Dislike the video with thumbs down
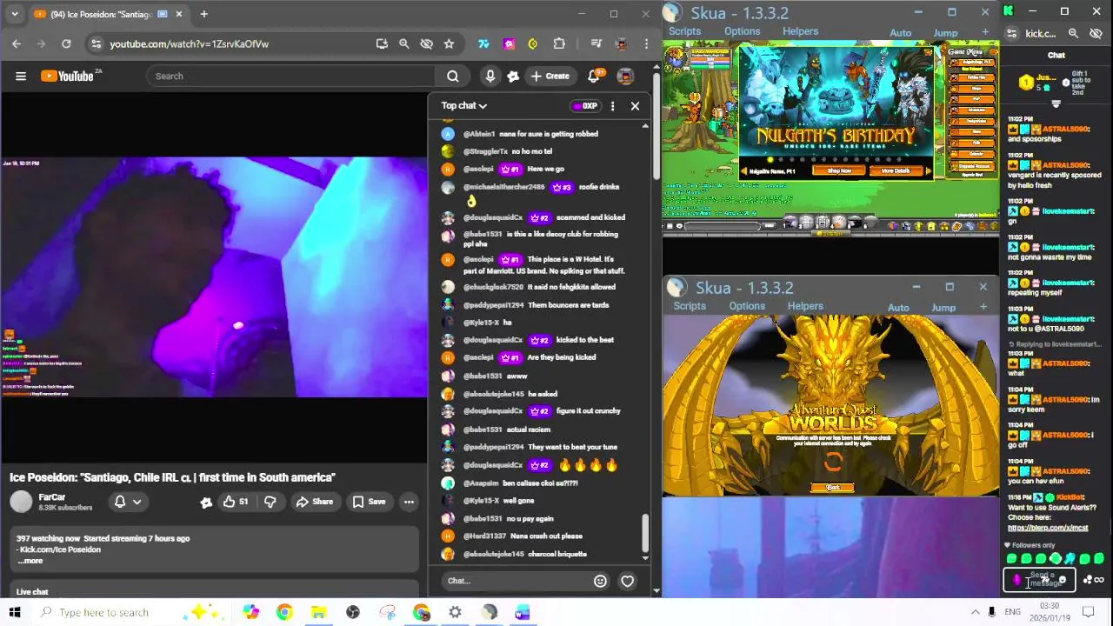This screenshot has width=1113, height=626. (x=270, y=502)
